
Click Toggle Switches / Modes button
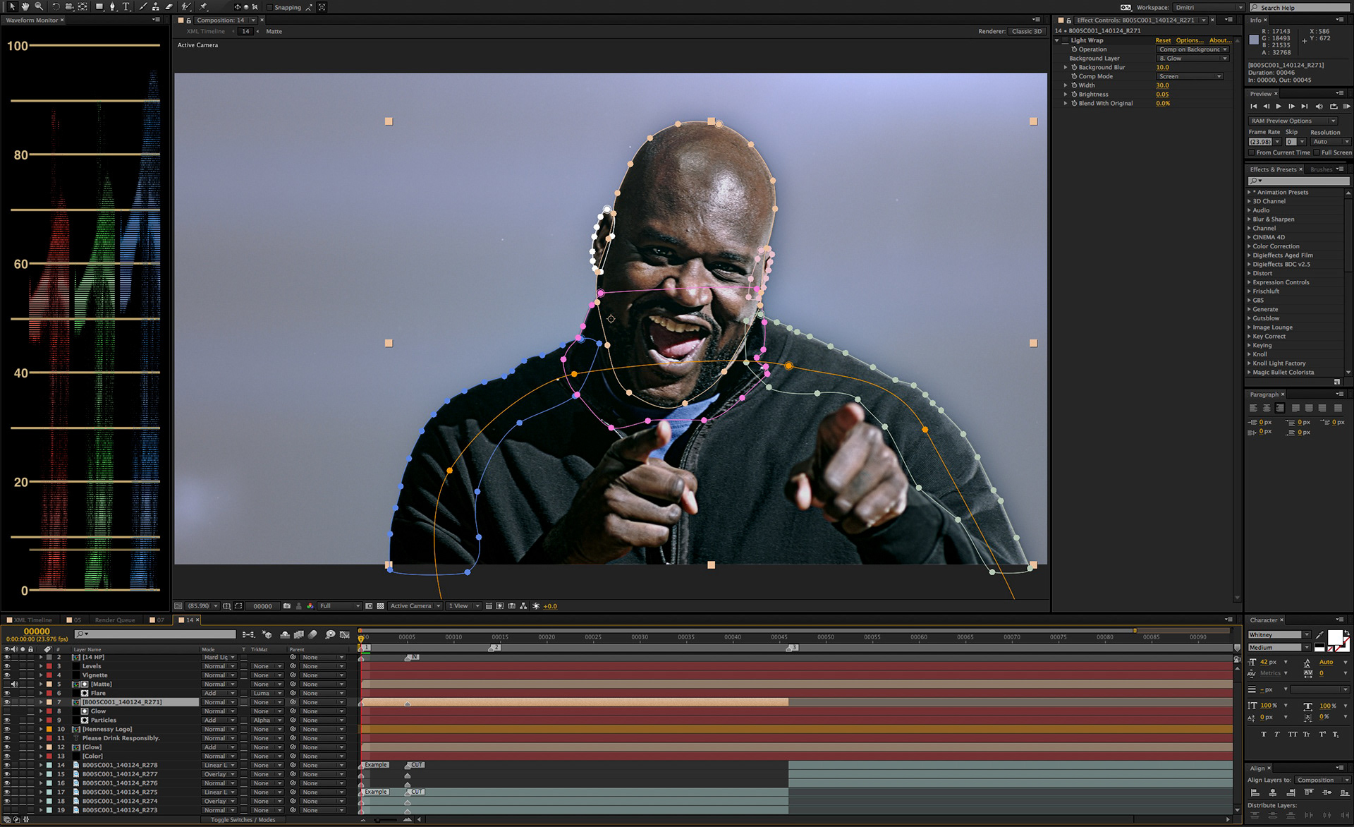pyautogui.click(x=243, y=820)
